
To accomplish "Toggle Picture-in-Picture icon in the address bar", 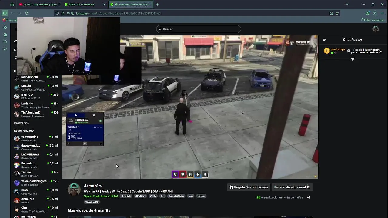I will (331, 13).
